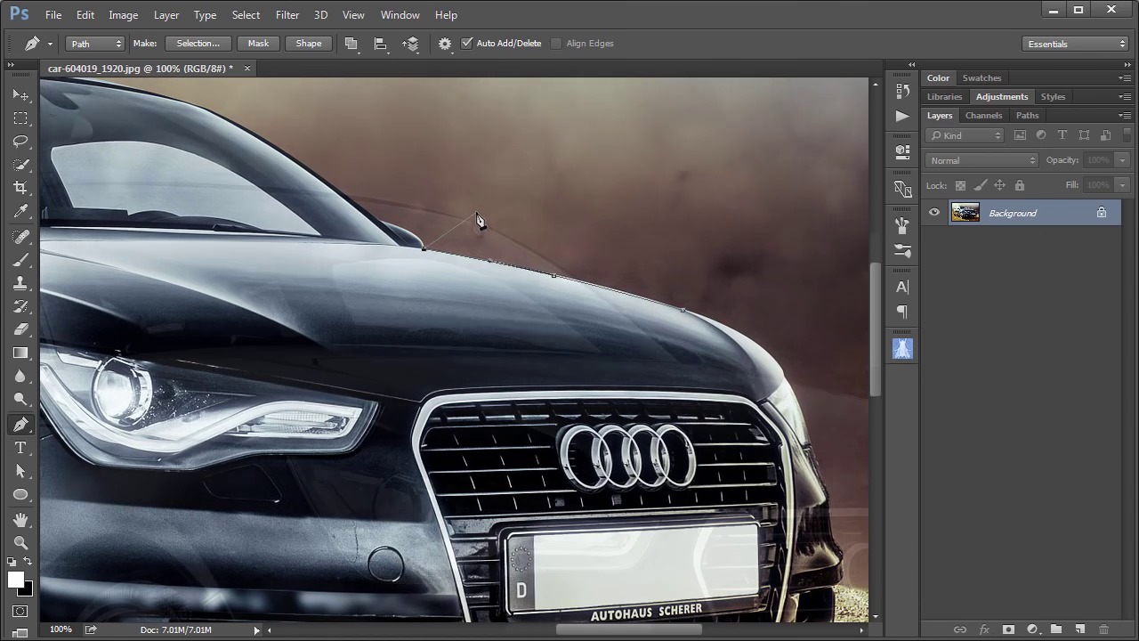Open the Select menu
This screenshot has width=1139, height=641.
pos(246,15)
